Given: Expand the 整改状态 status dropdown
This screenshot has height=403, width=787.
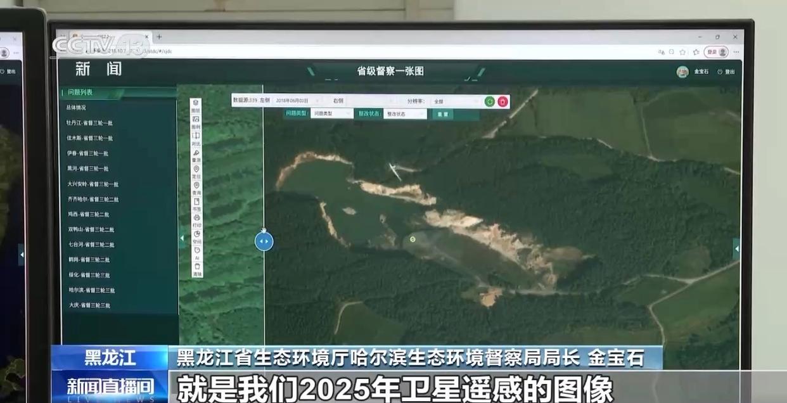Looking at the screenshot, I should (404, 114).
